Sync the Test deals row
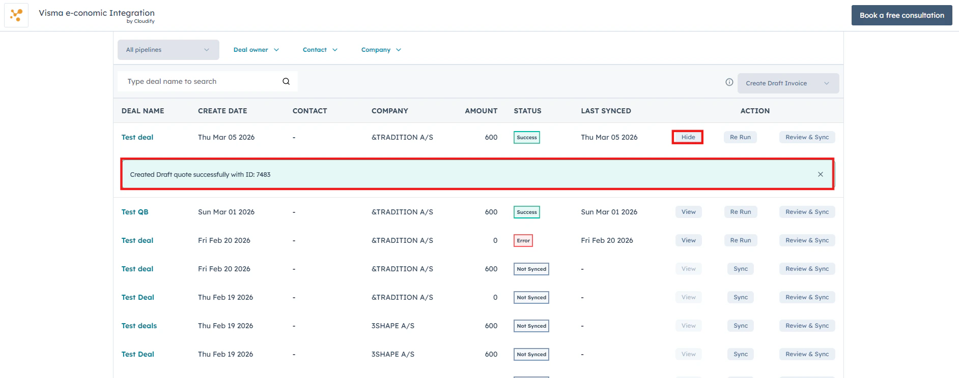Screen dimensions: 959x378 click(x=741, y=326)
